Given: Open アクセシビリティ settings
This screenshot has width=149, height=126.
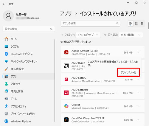Looking at the screenshot, I should click(x=29, y=106).
